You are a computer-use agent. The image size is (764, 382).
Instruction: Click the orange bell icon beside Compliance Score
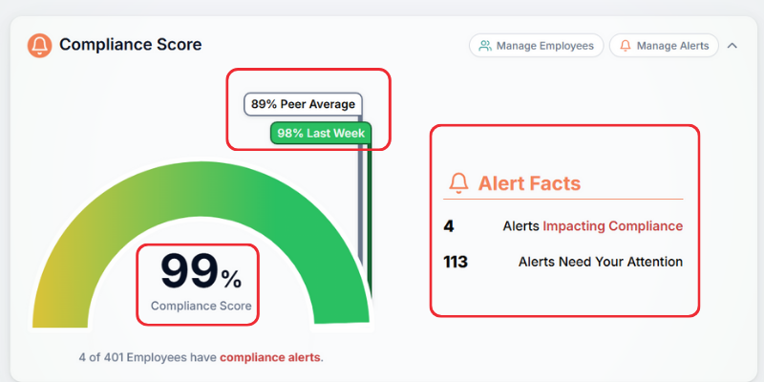40,45
